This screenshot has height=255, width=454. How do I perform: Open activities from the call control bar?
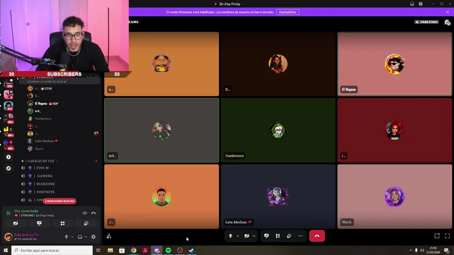point(278,236)
